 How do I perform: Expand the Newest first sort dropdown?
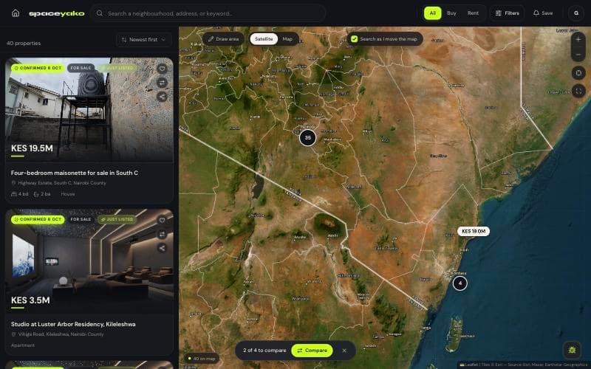143,40
